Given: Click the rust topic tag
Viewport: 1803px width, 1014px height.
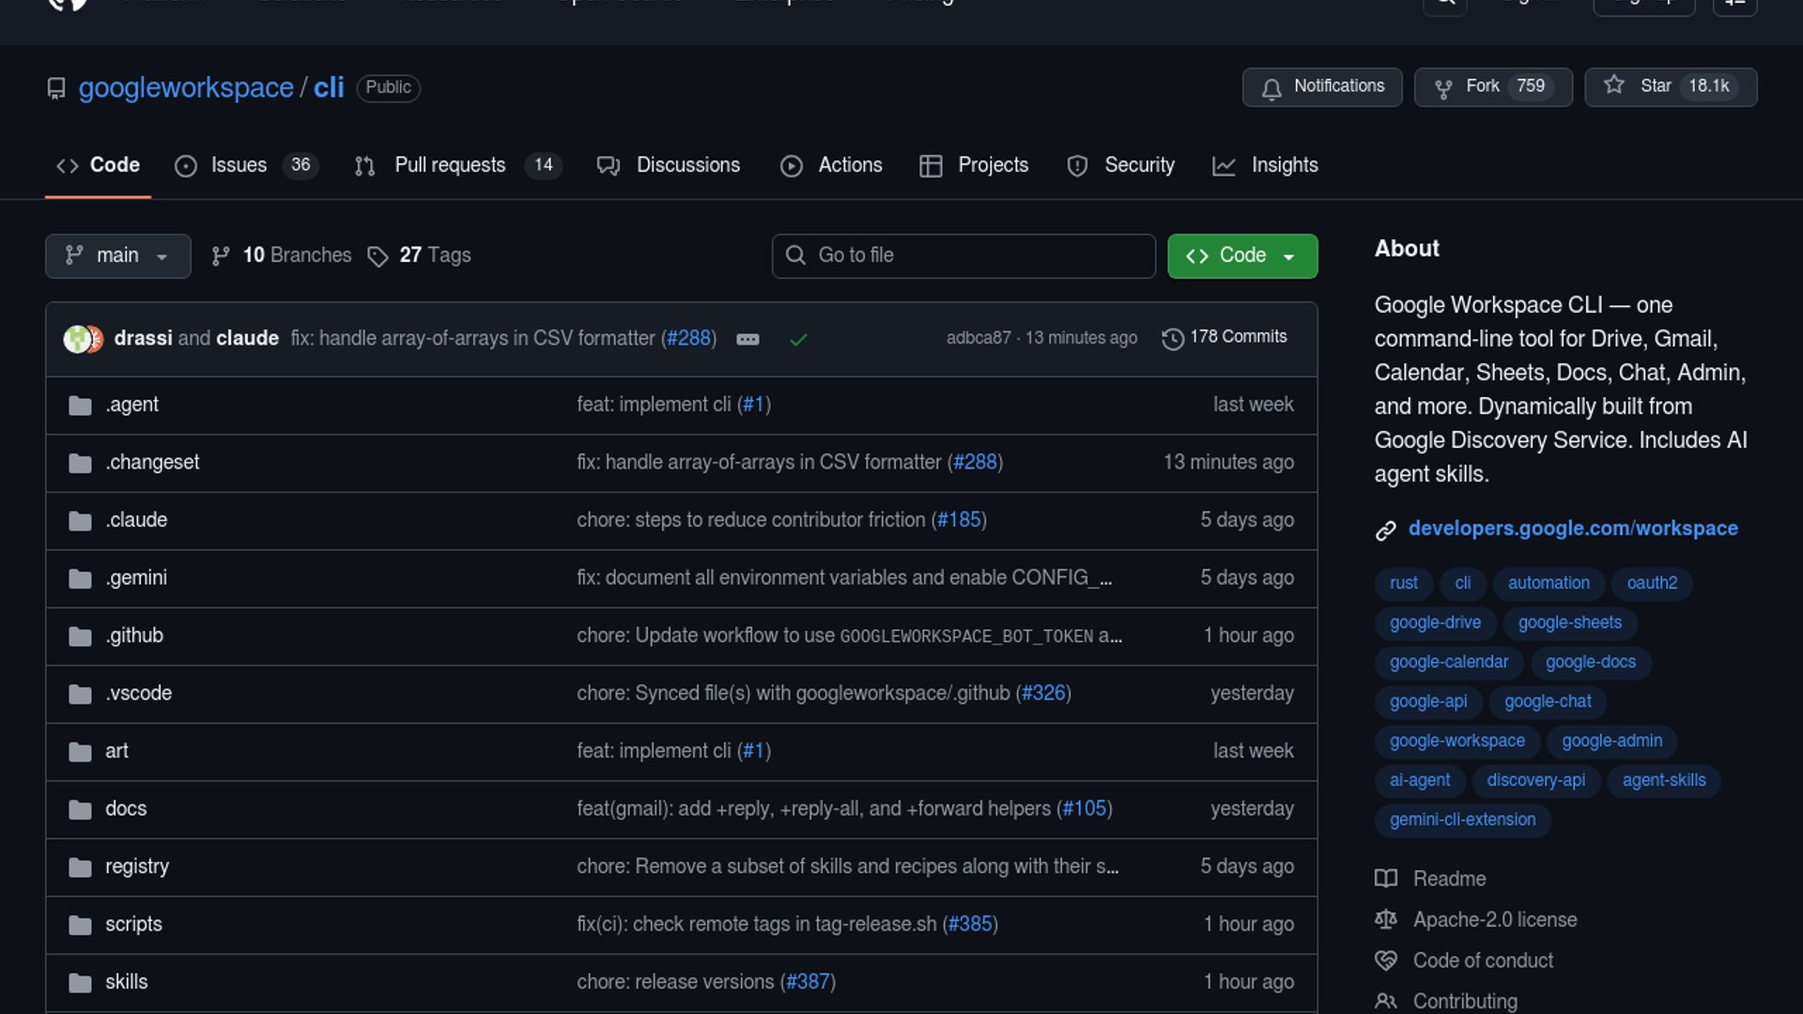Looking at the screenshot, I should click(1403, 583).
